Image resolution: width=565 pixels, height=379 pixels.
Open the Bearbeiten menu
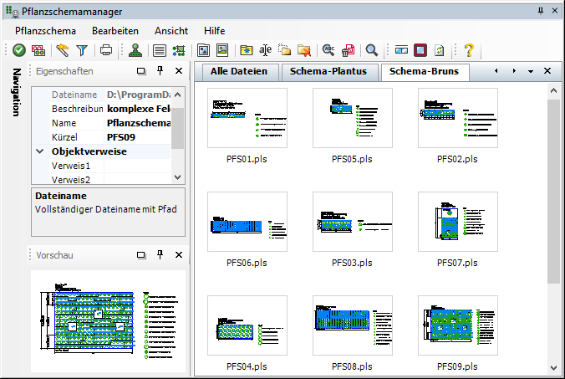click(115, 29)
